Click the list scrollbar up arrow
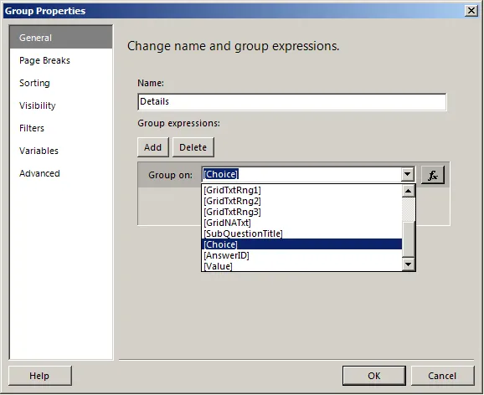 pyautogui.click(x=409, y=191)
